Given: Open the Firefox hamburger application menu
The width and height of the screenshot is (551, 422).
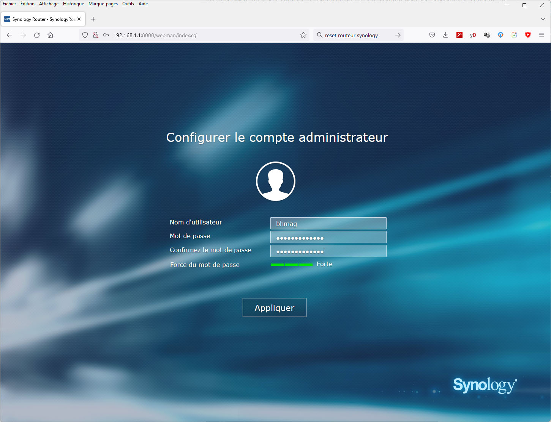Looking at the screenshot, I should (542, 35).
